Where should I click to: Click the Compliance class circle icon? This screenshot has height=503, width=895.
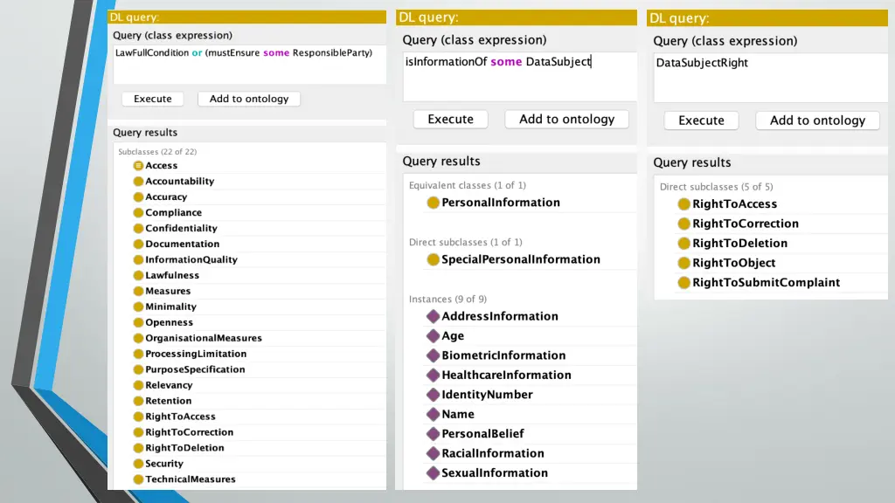click(138, 213)
